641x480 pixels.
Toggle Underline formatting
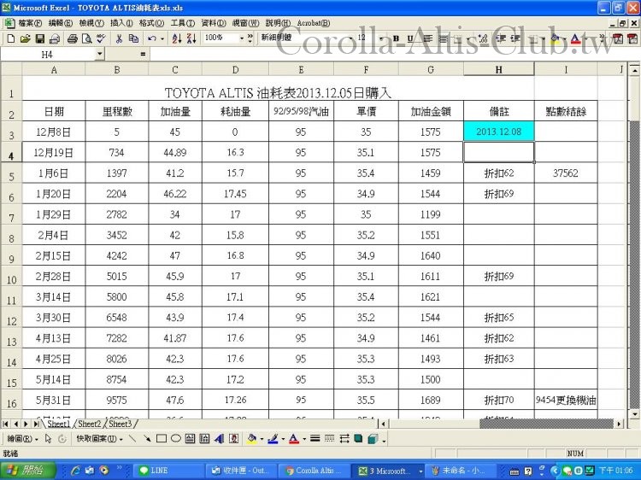410,38
